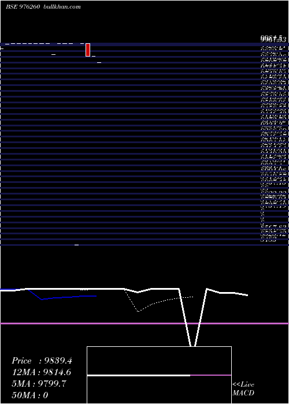289x404 pixels.
Task: Click the 5MA : 9799.7 value
Action: (x=39, y=384)
